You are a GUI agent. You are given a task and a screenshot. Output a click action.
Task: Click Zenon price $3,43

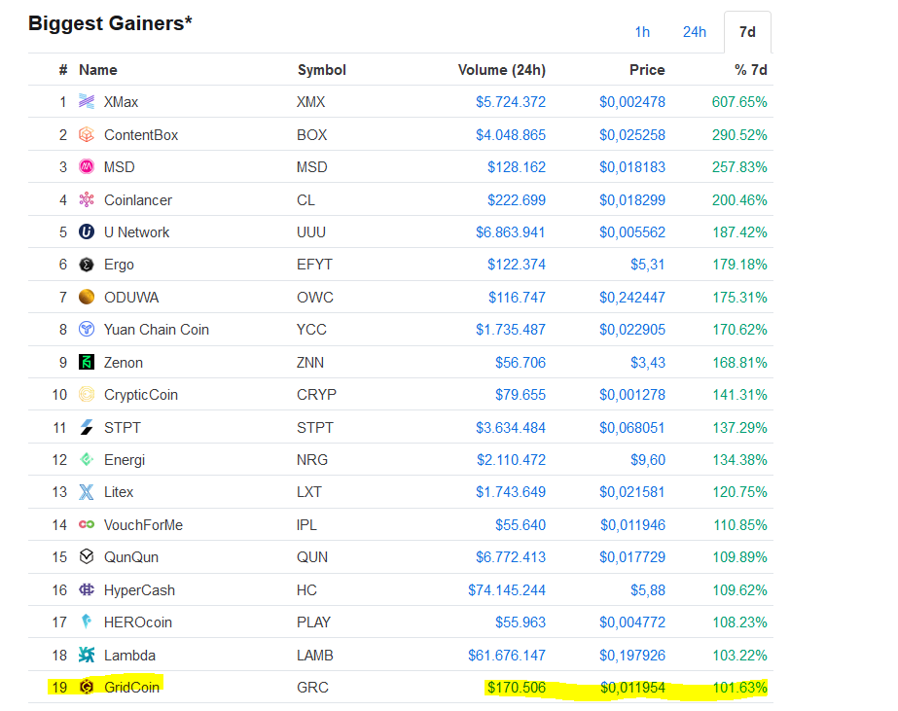point(648,363)
